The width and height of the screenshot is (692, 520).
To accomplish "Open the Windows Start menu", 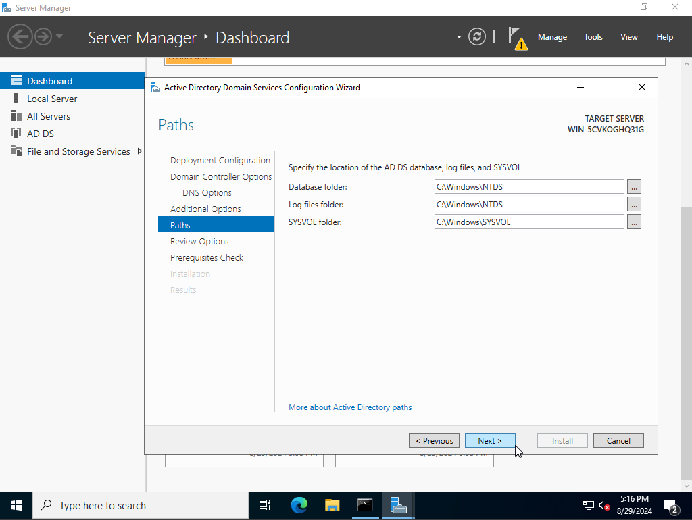I will (x=16, y=505).
